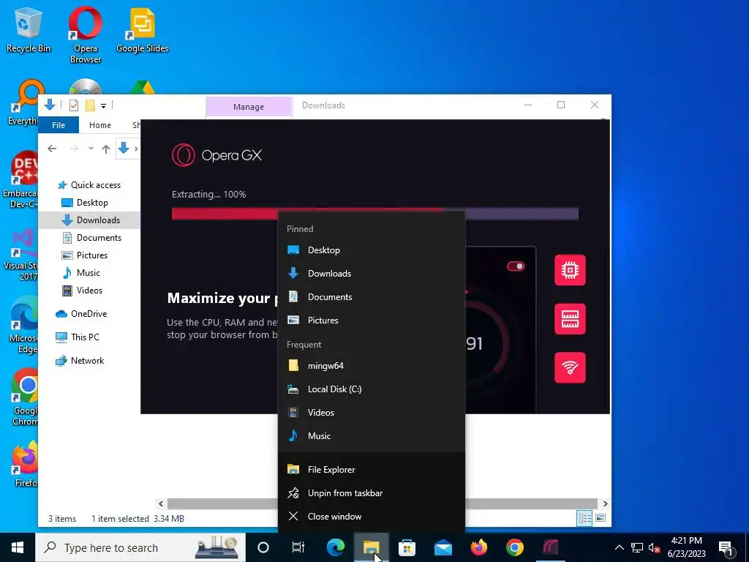Image resolution: width=749 pixels, height=562 pixels.
Task: Launch File Explorer from jump list
Action: 371,470
